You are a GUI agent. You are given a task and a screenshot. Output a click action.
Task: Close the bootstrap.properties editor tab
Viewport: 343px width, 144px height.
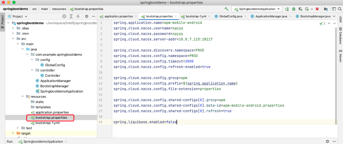point(176,16)
